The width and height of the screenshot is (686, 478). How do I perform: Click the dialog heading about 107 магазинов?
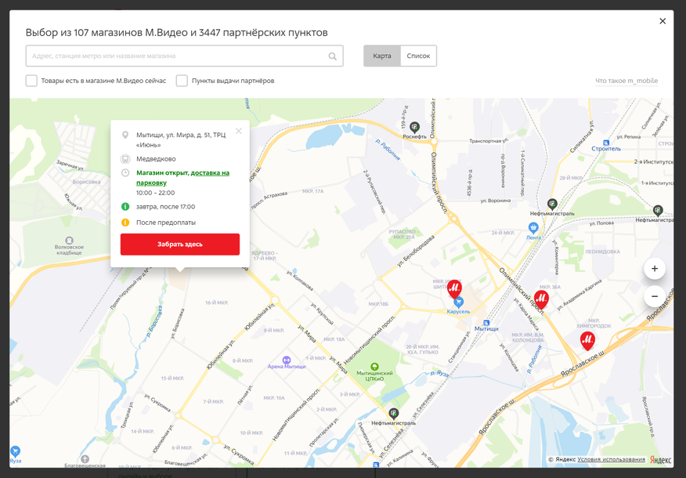[176, 32]
